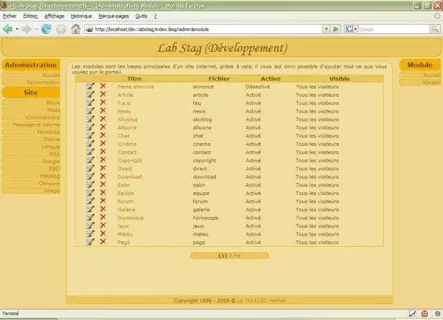Click the Titre column header

134,79
